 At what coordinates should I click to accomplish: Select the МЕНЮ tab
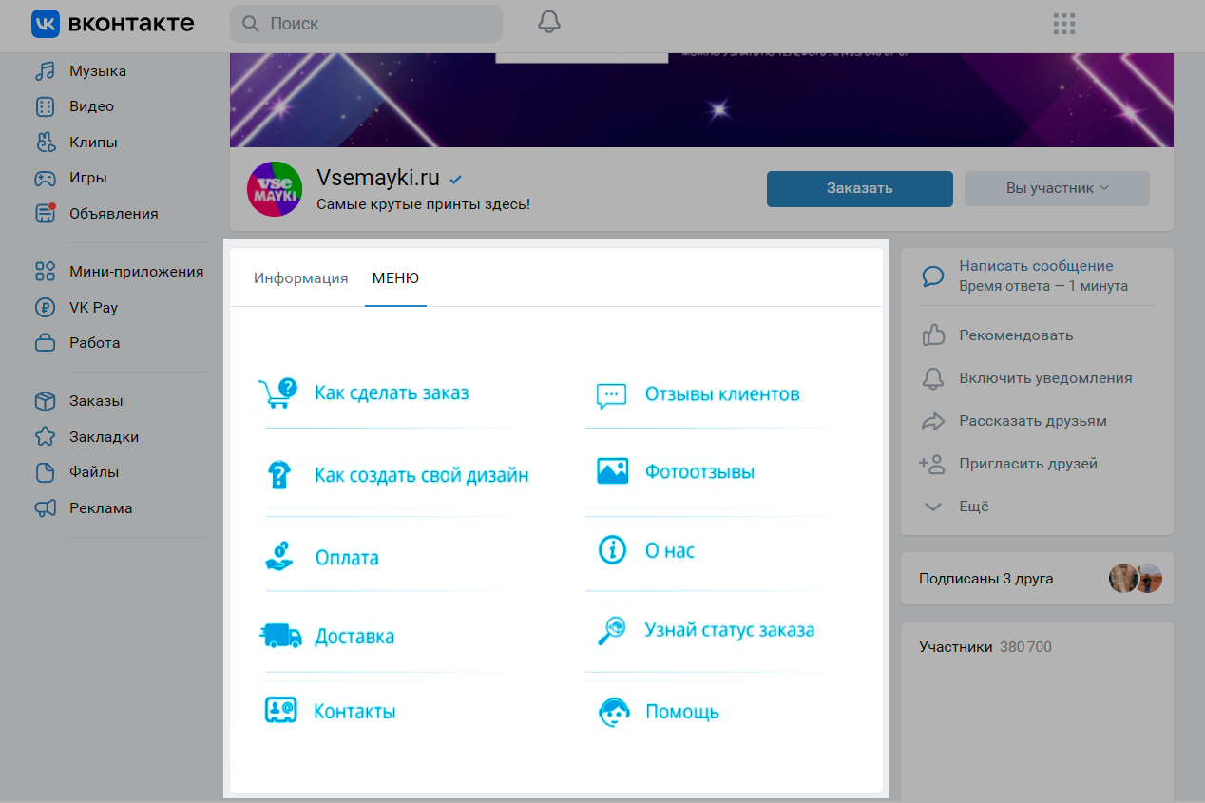[395, 278]
